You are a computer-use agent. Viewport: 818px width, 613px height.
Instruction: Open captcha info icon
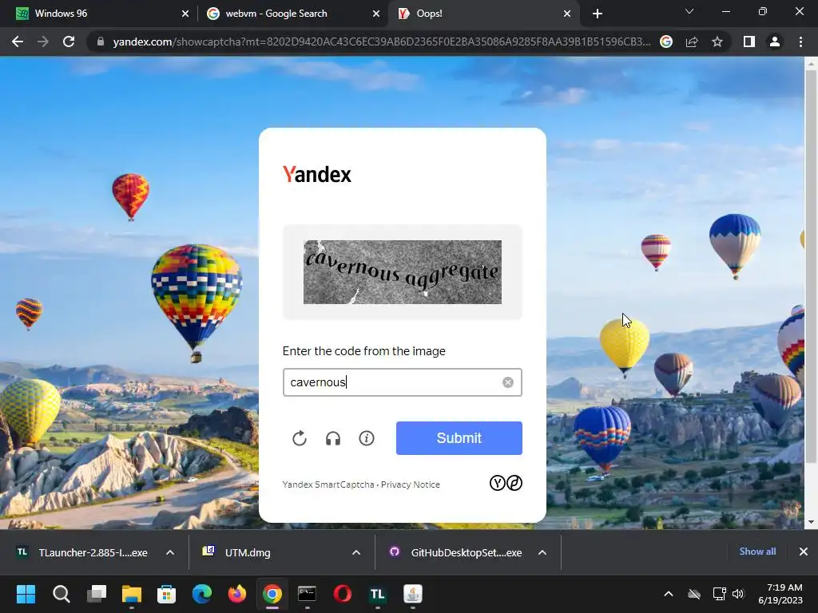pyautogui.click(x=366, y=438)
